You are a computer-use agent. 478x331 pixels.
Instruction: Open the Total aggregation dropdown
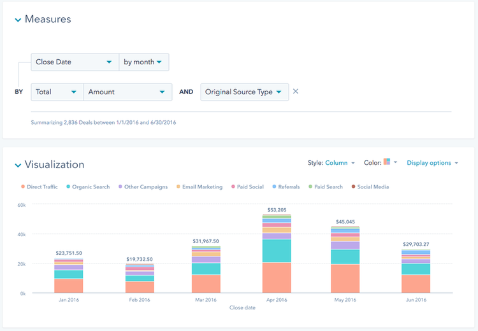57,92
